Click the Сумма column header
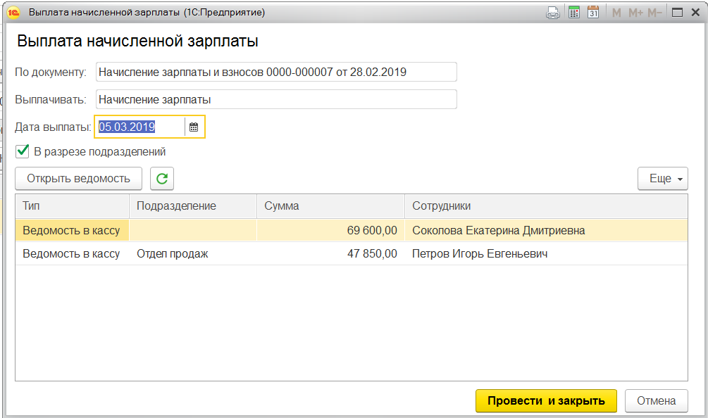 click(x=330, y=206)
